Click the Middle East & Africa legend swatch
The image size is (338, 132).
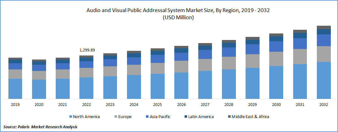229,117
